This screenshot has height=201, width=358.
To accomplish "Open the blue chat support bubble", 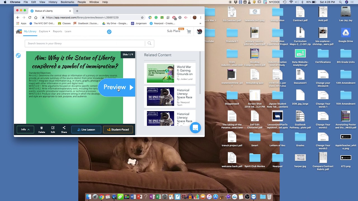I will 195,128.
